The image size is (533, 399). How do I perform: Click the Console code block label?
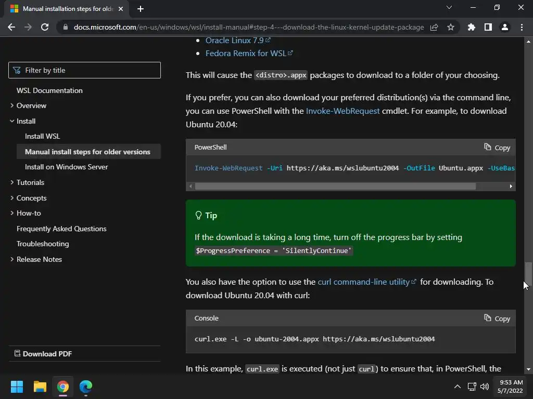pyautogui.click(x=206, y=318)
